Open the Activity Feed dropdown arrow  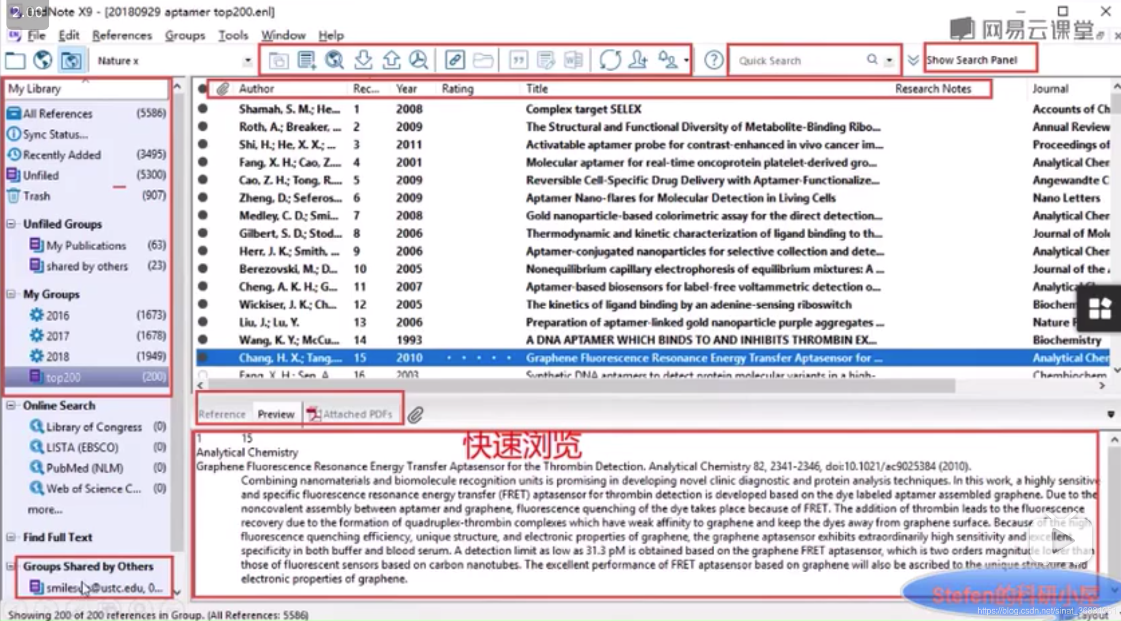click(x=686, y=60)
